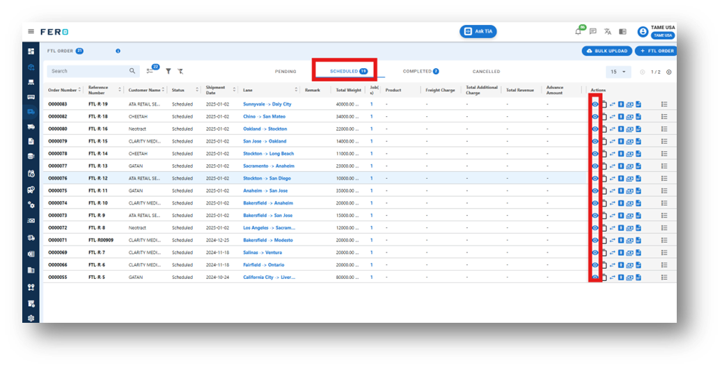722x368 pixels.
Task: Switch to the Pending tab
Action: (x=285, y=71)
